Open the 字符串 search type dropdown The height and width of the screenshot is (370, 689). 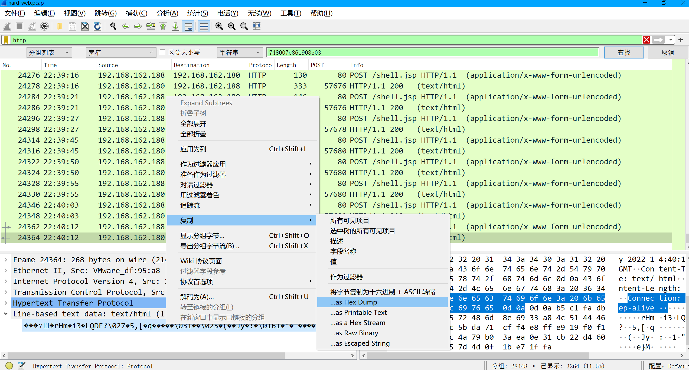coord(239,53)
